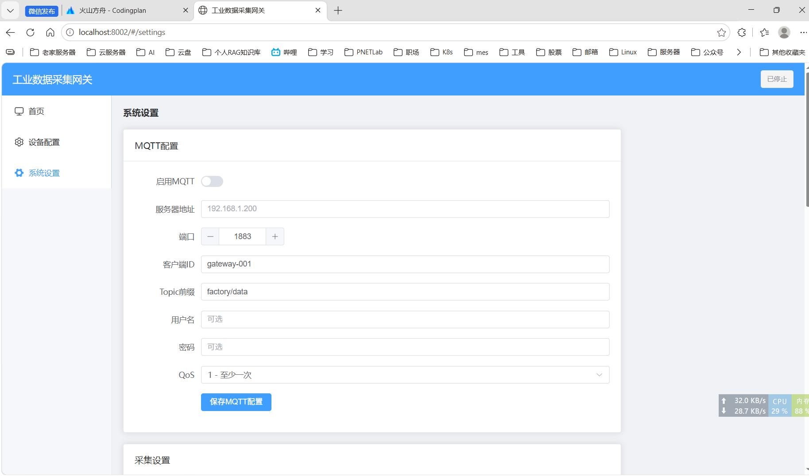View site information icon in address bar
809x476 pixels.
click(70, 32)
